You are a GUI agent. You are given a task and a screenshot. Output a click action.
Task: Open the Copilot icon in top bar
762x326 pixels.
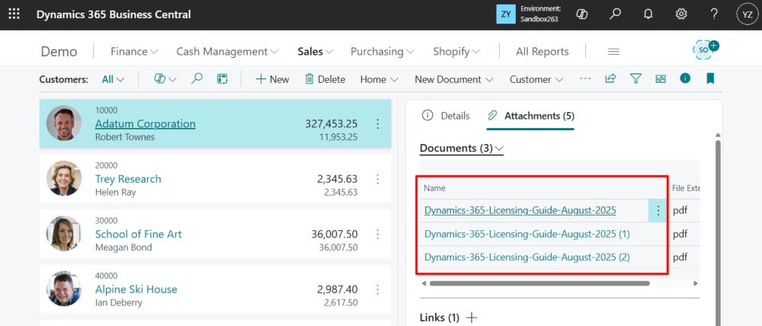tap(581, 14)
